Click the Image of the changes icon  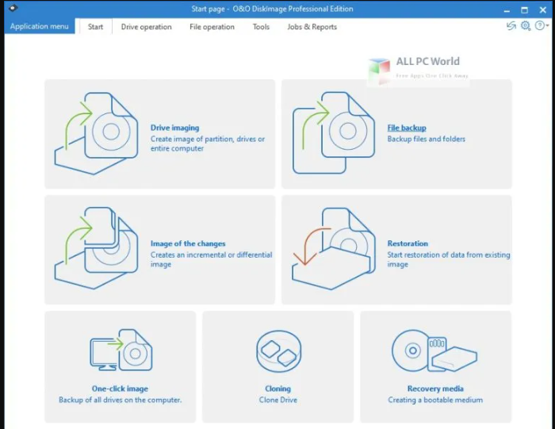(96, 248)
